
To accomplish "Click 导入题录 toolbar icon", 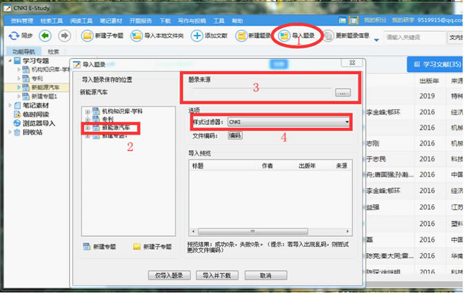I will pyautogui.click(x=284, y=36).
